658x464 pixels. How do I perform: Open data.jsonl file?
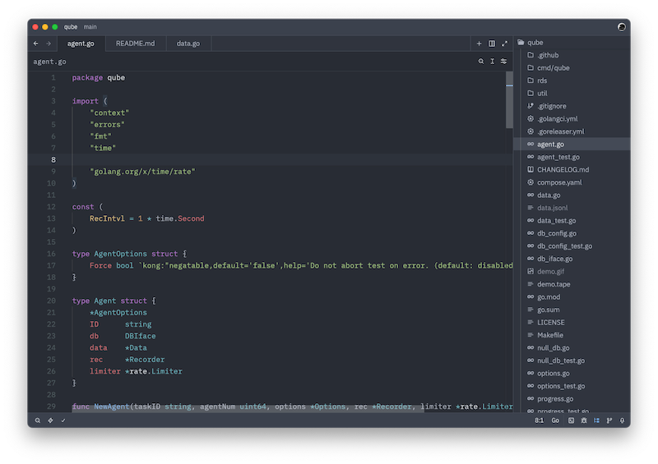click(572, 208)
